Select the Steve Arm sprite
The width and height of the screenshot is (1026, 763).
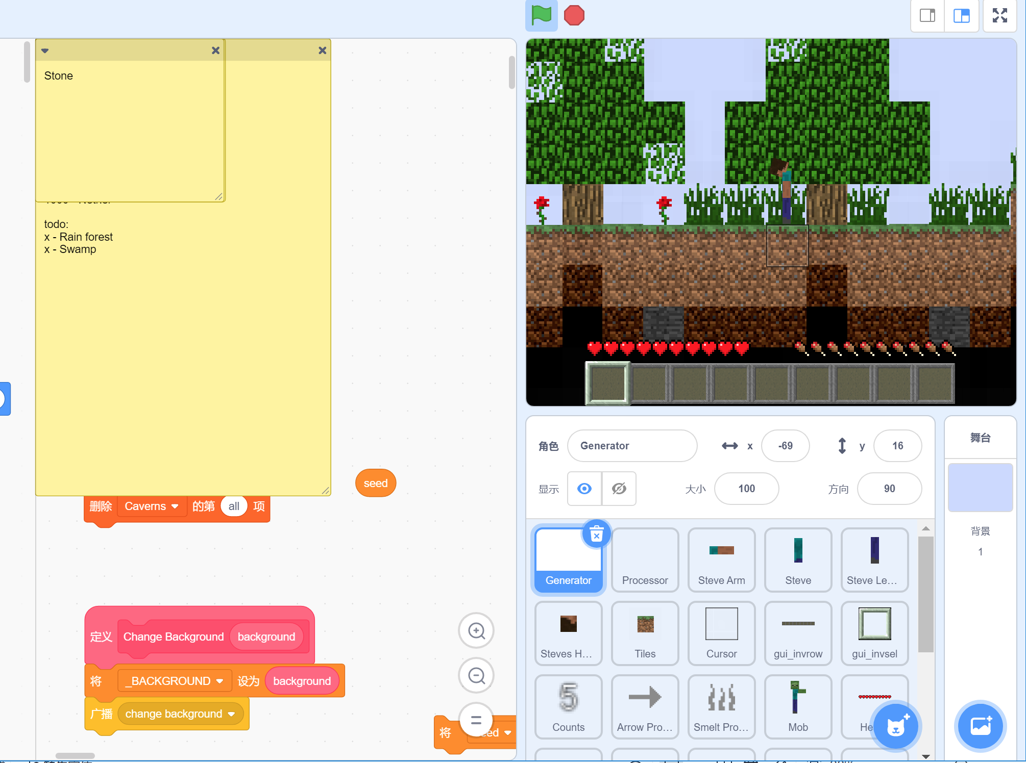pos(721,560)
